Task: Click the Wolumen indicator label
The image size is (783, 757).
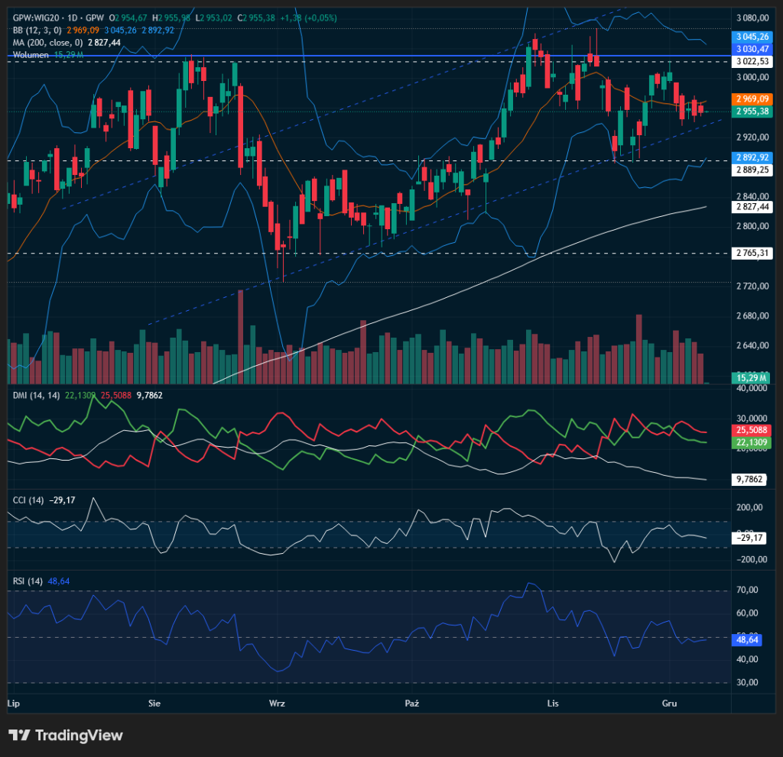Action: (x=31, y=55)
